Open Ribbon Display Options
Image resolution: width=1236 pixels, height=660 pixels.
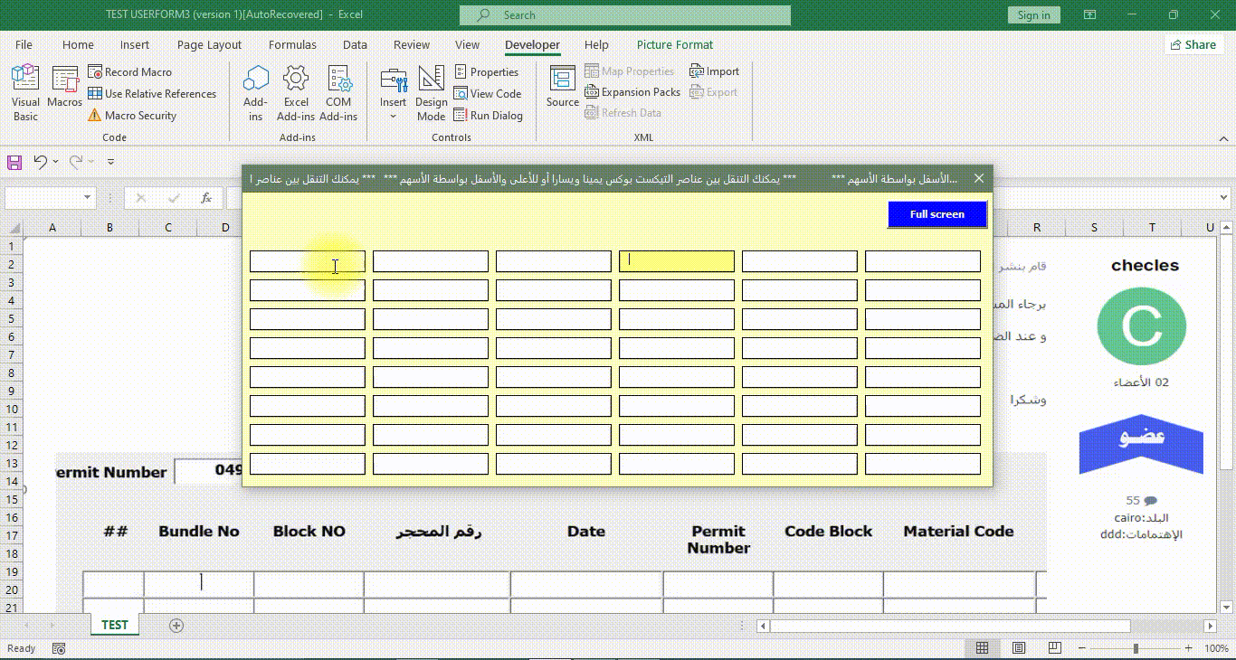(1089, 14)
